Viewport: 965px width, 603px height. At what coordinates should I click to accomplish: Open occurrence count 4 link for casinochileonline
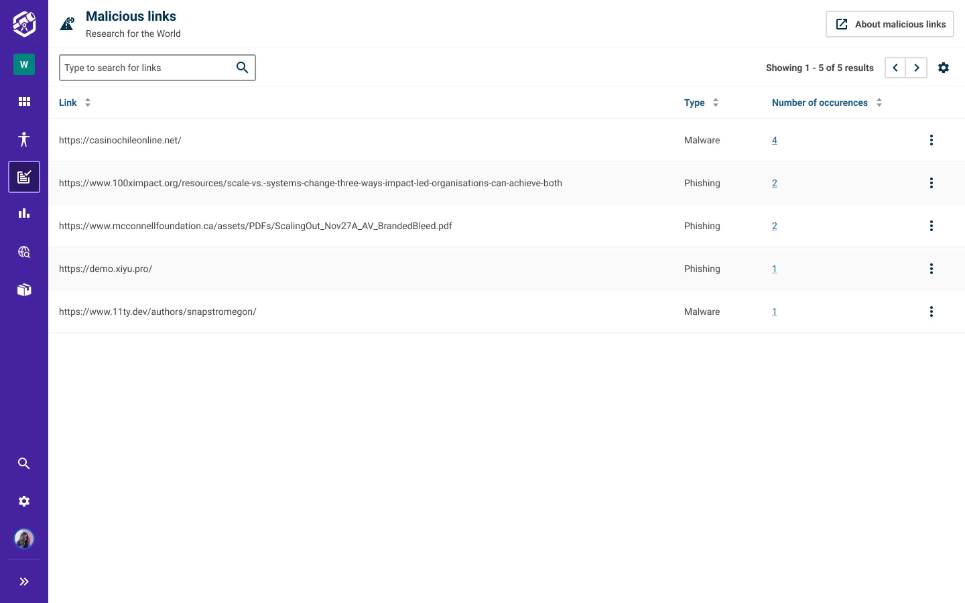point(775,140)
